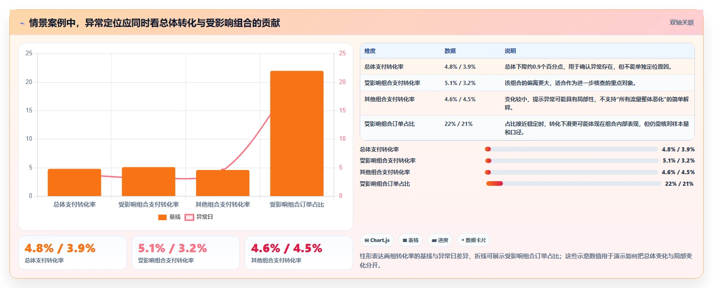Click the 受影响组合支付转化率 table row label
This screenshot has height=288, width=713.
coord(392,83)
